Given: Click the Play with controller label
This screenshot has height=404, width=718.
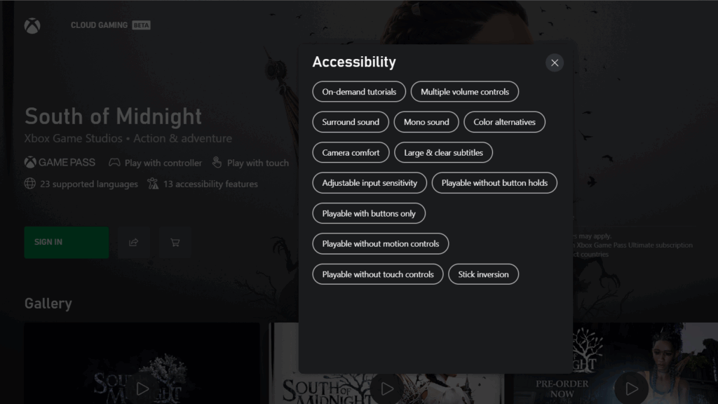Looking at the screenshot, I should click(x=163, y=163).
